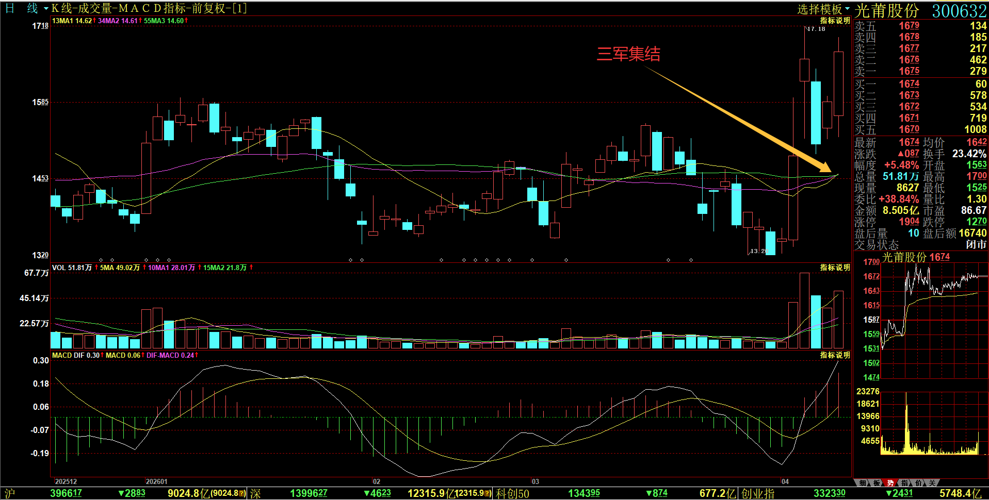Switch to the 指 tab

(904, 483)
